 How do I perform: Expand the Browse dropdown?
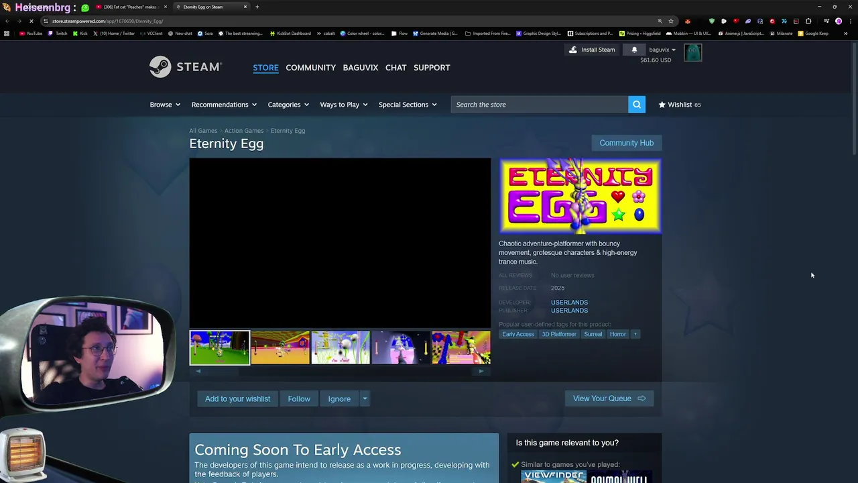coord(165,105)
